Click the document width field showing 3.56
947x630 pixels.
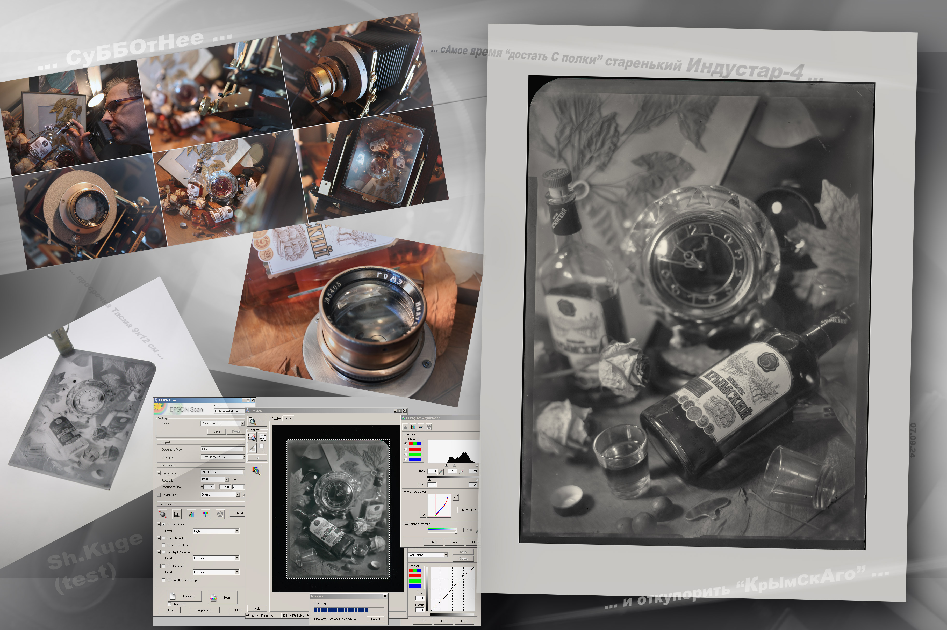(210, 487)
